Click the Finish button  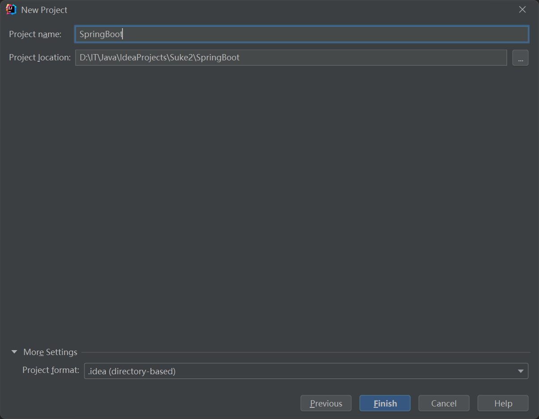[x=384, y=403]
